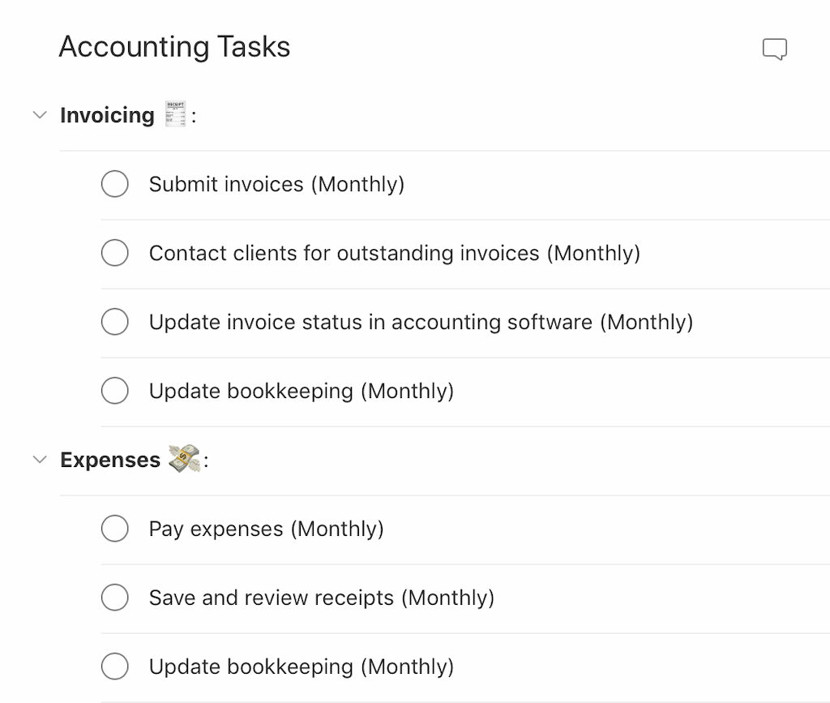
Task: Click the flying money icon near Expenses
Action: pyautogui.click(x=182, y=459)
